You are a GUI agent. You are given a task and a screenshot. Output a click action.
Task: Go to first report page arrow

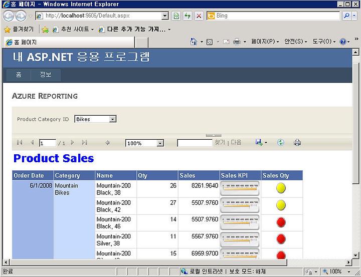click(x=20, y=143)
